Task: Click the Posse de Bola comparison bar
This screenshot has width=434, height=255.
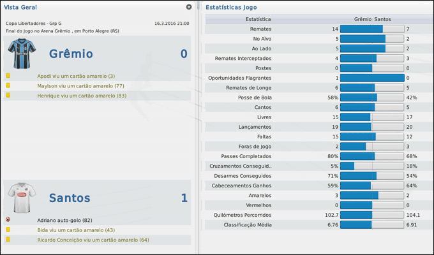Action: coord(372,98)
